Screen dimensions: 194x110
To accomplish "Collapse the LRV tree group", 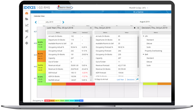I will 143,36.
